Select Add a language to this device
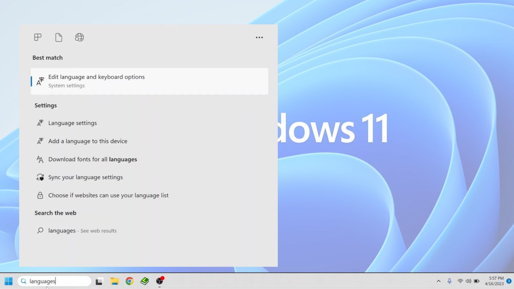The width and height of the screenshot is (514, 289). (x=88, y=141)
